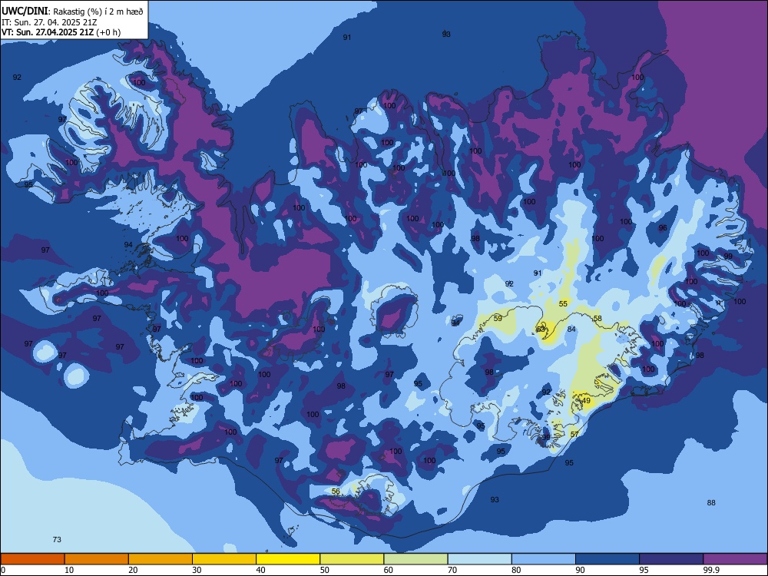The width and height of the screenshot is (768, 576).
Task: Click the humidity value '96' on the map
Action: click(663, 228)
